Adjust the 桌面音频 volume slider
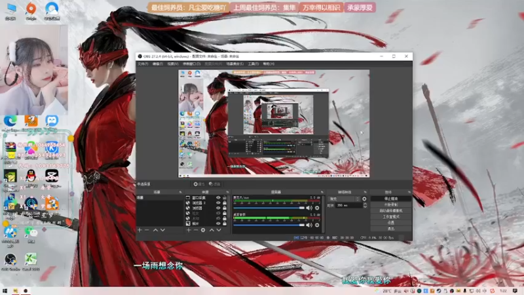Image resolution: width=524 pixels, height=295 pixels. [x=269, y=225]
